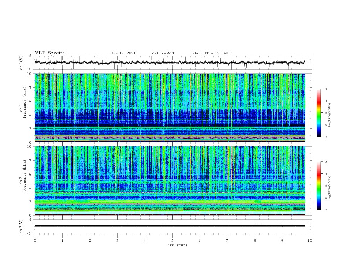Image resolution: width=349 pixels, height=270 pixels.
Task: Click the ch.2 spectrogram color scale bar
Action: 319,186
